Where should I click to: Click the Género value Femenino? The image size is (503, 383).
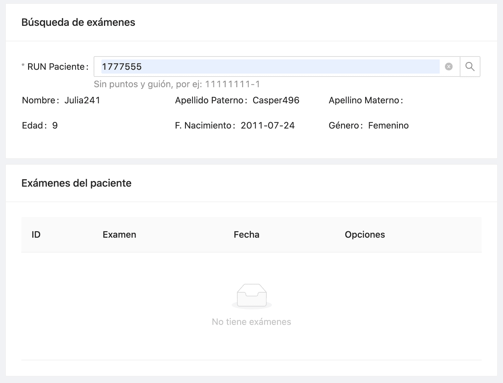coord(388,126)
